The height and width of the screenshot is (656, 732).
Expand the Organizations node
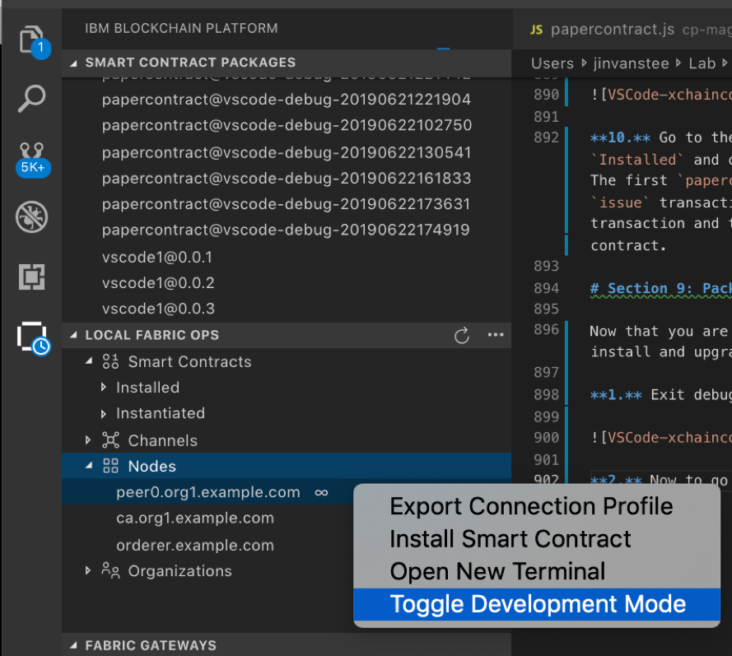click(88, 570)
